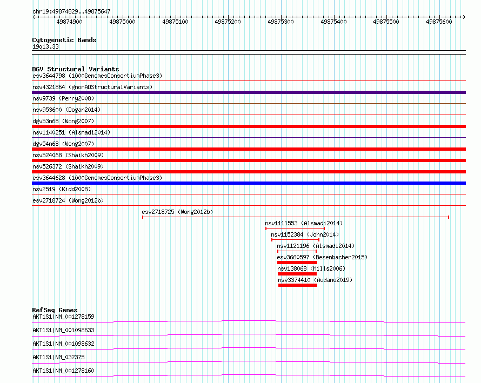Click nsv1152384 (John2014) variant label

(x=305, y=234)
